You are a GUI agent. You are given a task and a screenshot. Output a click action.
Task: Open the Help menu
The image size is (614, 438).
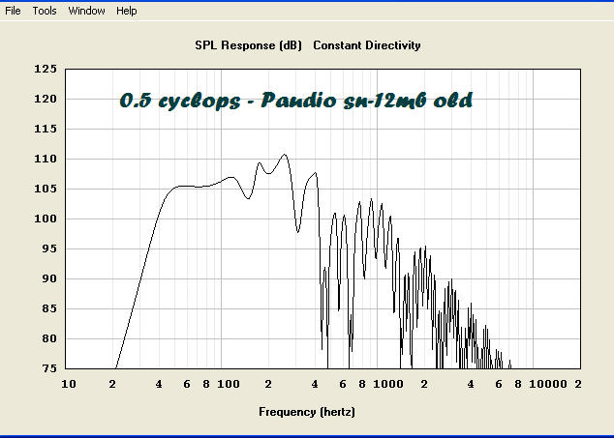127,11
